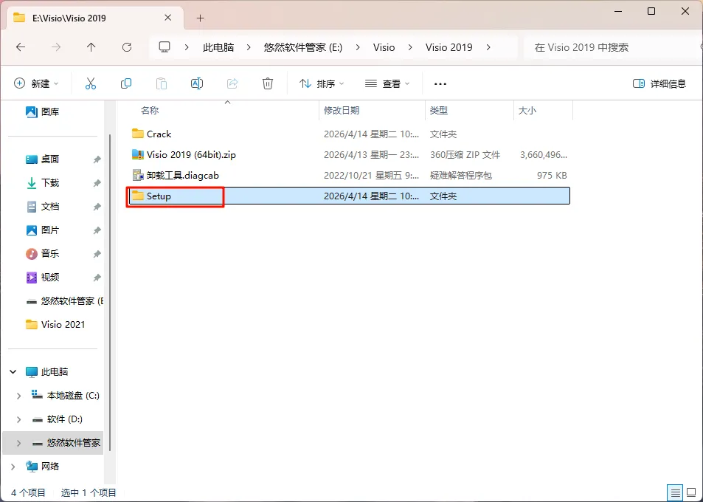Open 音乐 in quick access
This screenshot has height=502, width=703.
43,253
